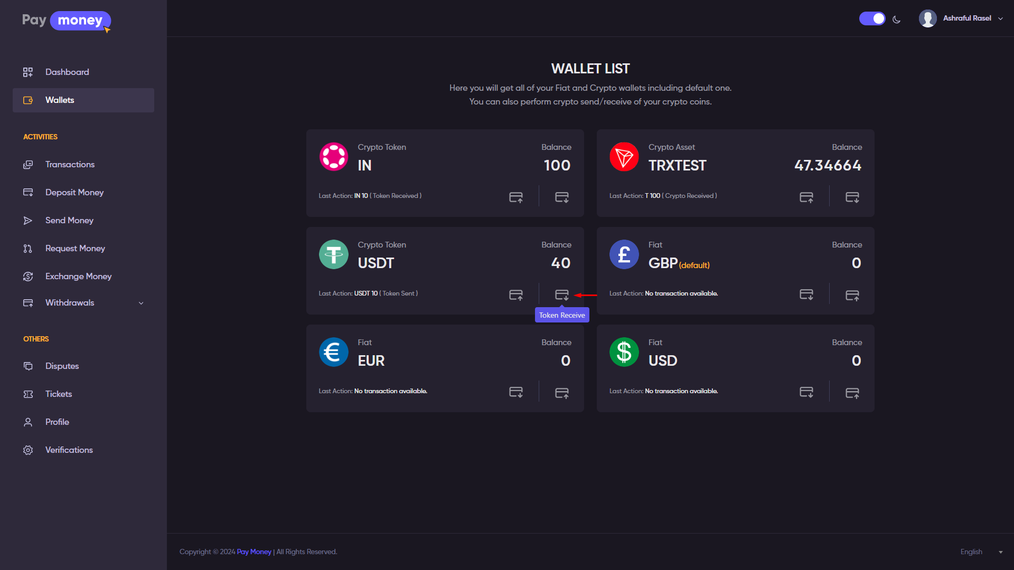Click the Tether USDT coin logo
This screenshot has height=570, width=1014.
pyautogui.click(x=334, y=254)
